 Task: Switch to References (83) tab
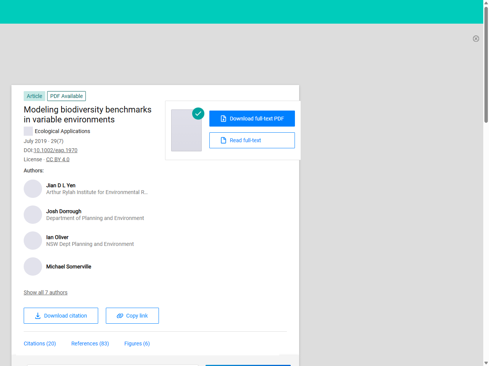tap(90, 344)
